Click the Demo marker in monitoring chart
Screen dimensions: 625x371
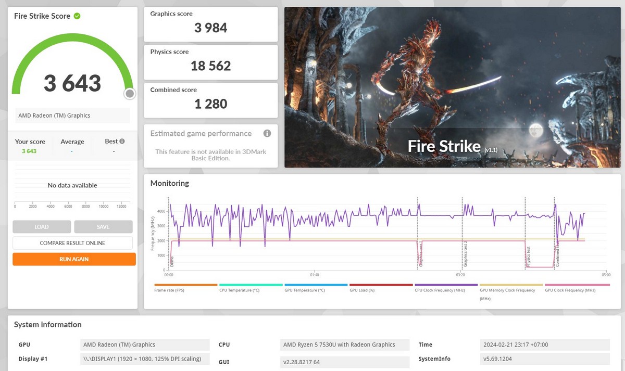[x=172, y=262]
